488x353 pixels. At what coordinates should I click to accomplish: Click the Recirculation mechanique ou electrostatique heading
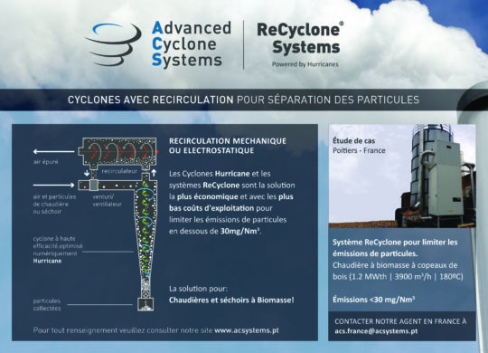click(228, 146)
